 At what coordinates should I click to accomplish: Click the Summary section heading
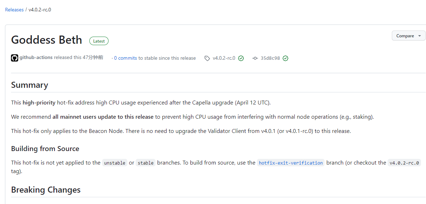click(30, 85)
